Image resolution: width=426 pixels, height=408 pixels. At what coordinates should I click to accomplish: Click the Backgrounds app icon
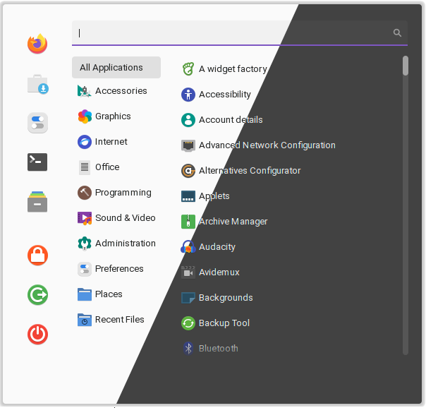(x=188, y=298)
